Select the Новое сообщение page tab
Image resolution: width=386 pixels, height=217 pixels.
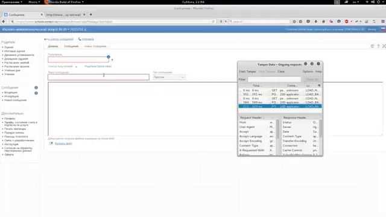pyautogui.click(x=95, y=46)
